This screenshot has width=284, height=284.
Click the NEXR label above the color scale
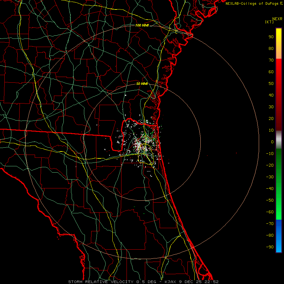coord(277,19)
